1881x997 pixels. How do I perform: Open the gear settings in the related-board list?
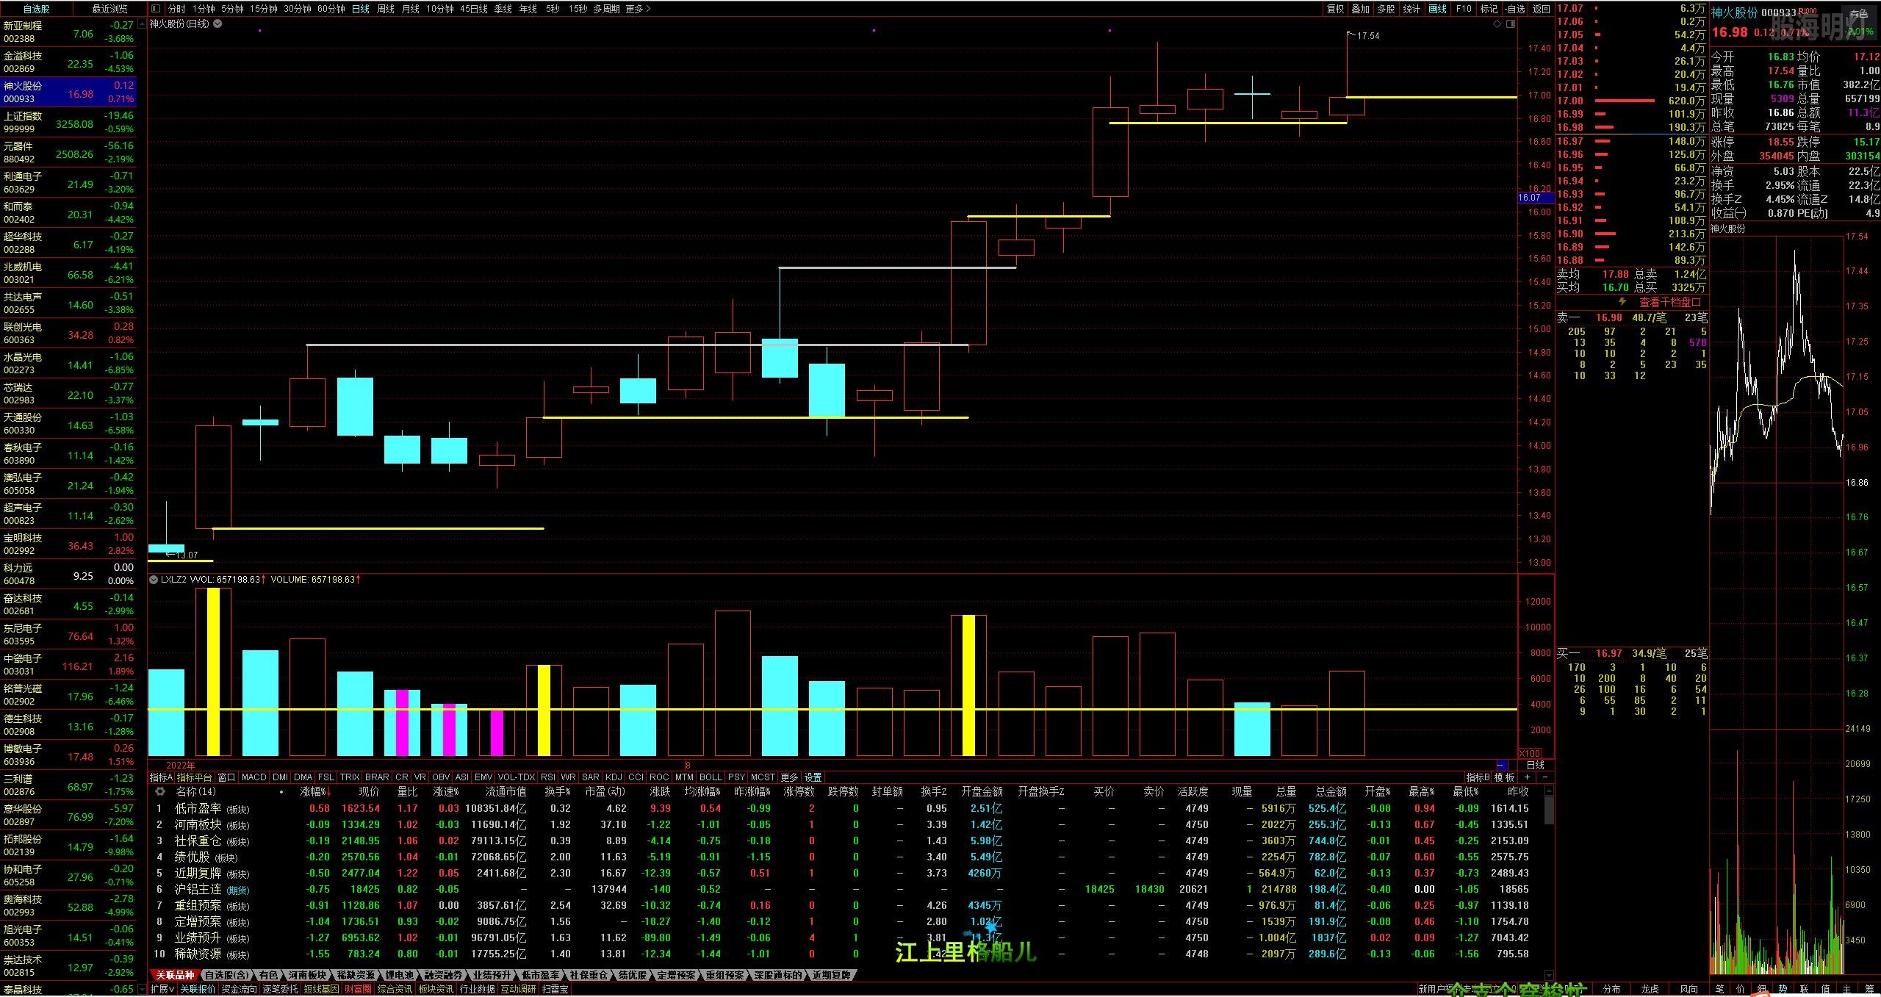pyautogui.click(x=159, y=791)
